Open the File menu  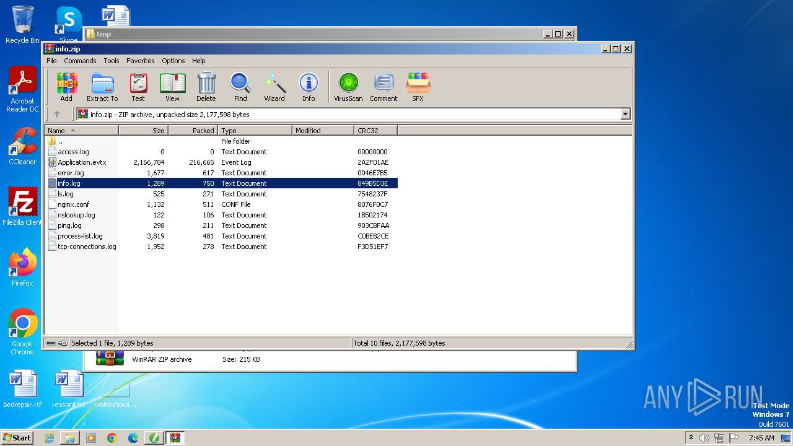point(51,61)
